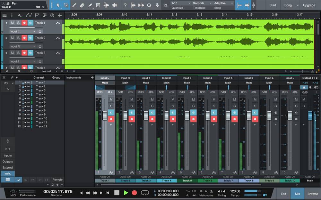
Task: Toggle the loop button in transport
Action: pyautogui.click(x=145, y=193)
